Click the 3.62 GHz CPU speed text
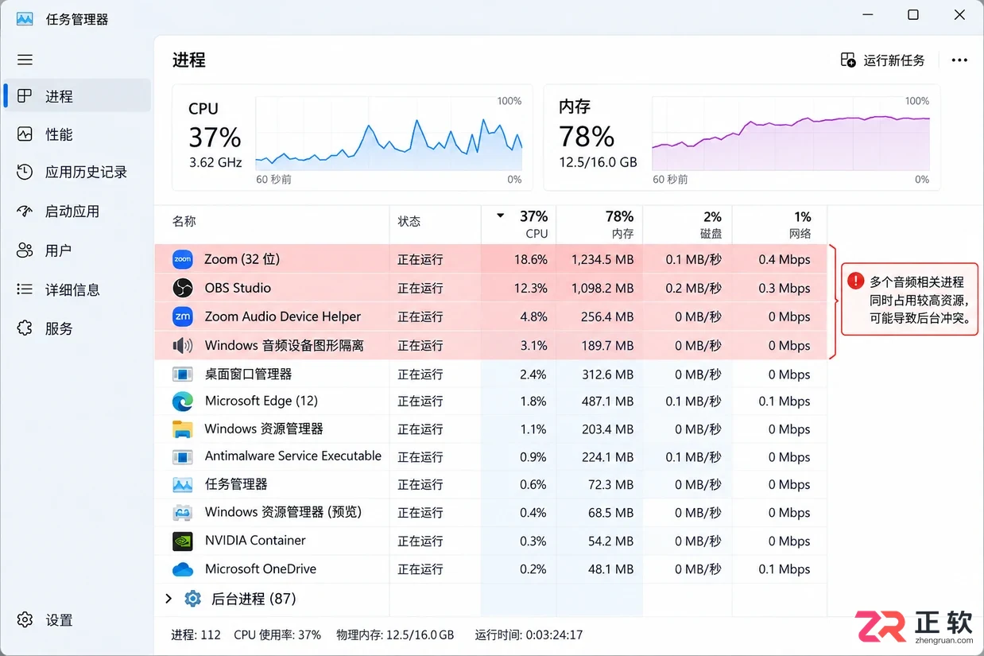 click(x=215, y=162)
